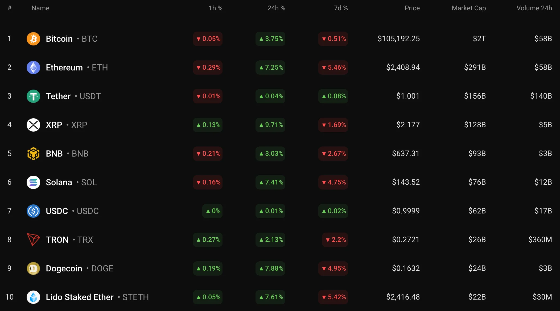Click Bitcoin's 24h 3.75% change badge
The image size is (560, 311).
(x=271, y=39)
